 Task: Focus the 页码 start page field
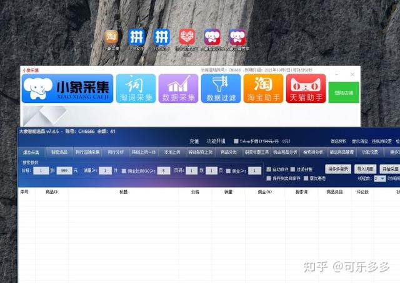[192, 171]
